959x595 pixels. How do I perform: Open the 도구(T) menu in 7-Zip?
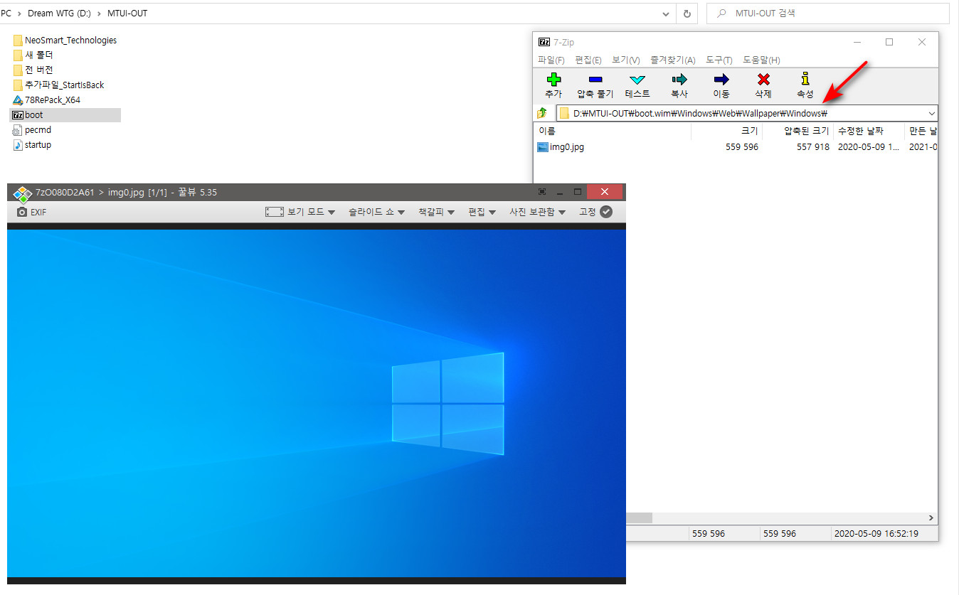pos(719,60)
